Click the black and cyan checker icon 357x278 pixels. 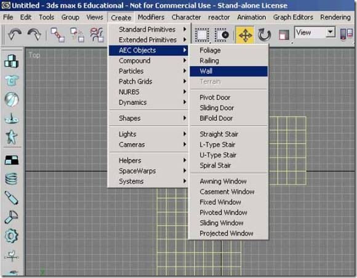[x=11, y=160]
